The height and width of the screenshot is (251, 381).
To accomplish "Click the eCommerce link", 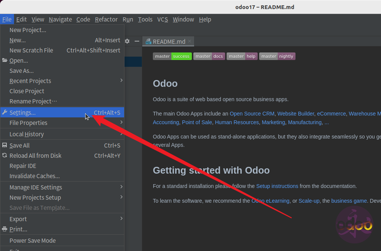I will pyautogui.click(x=331, y=114).
